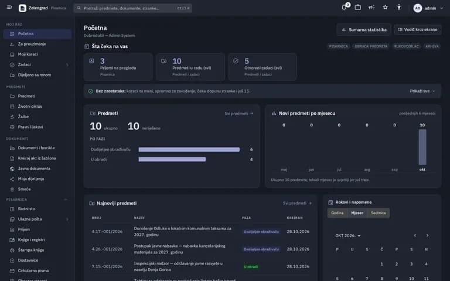Filter by RUKOVODILAC tag
This screenshot has width=450, height=281.
tap(407, 46)
